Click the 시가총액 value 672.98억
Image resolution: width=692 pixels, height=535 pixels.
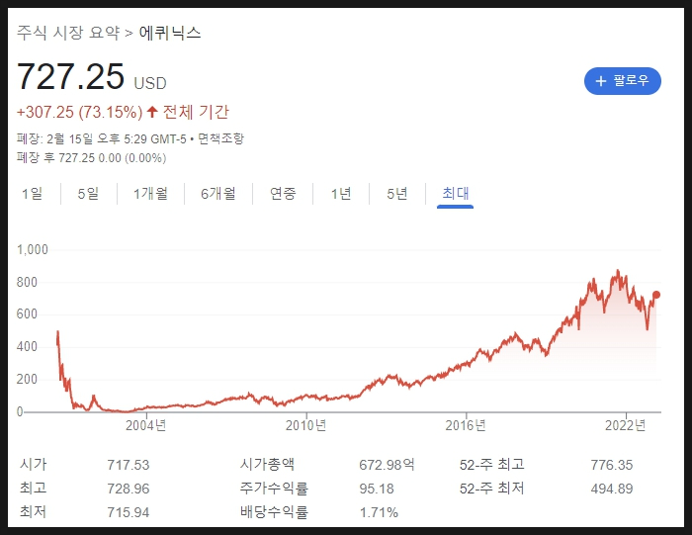tap(387, 465)
